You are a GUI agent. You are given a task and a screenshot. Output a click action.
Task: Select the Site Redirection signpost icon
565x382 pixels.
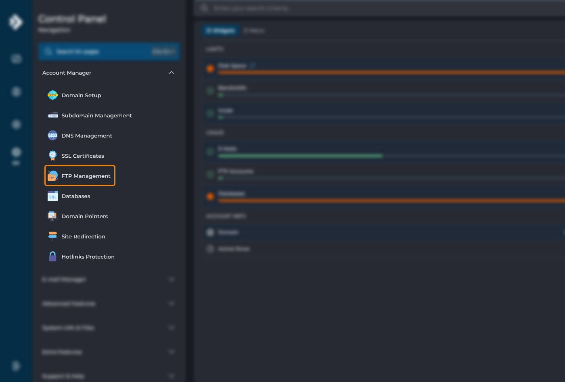pyautogui.click(x=52, y=236)
